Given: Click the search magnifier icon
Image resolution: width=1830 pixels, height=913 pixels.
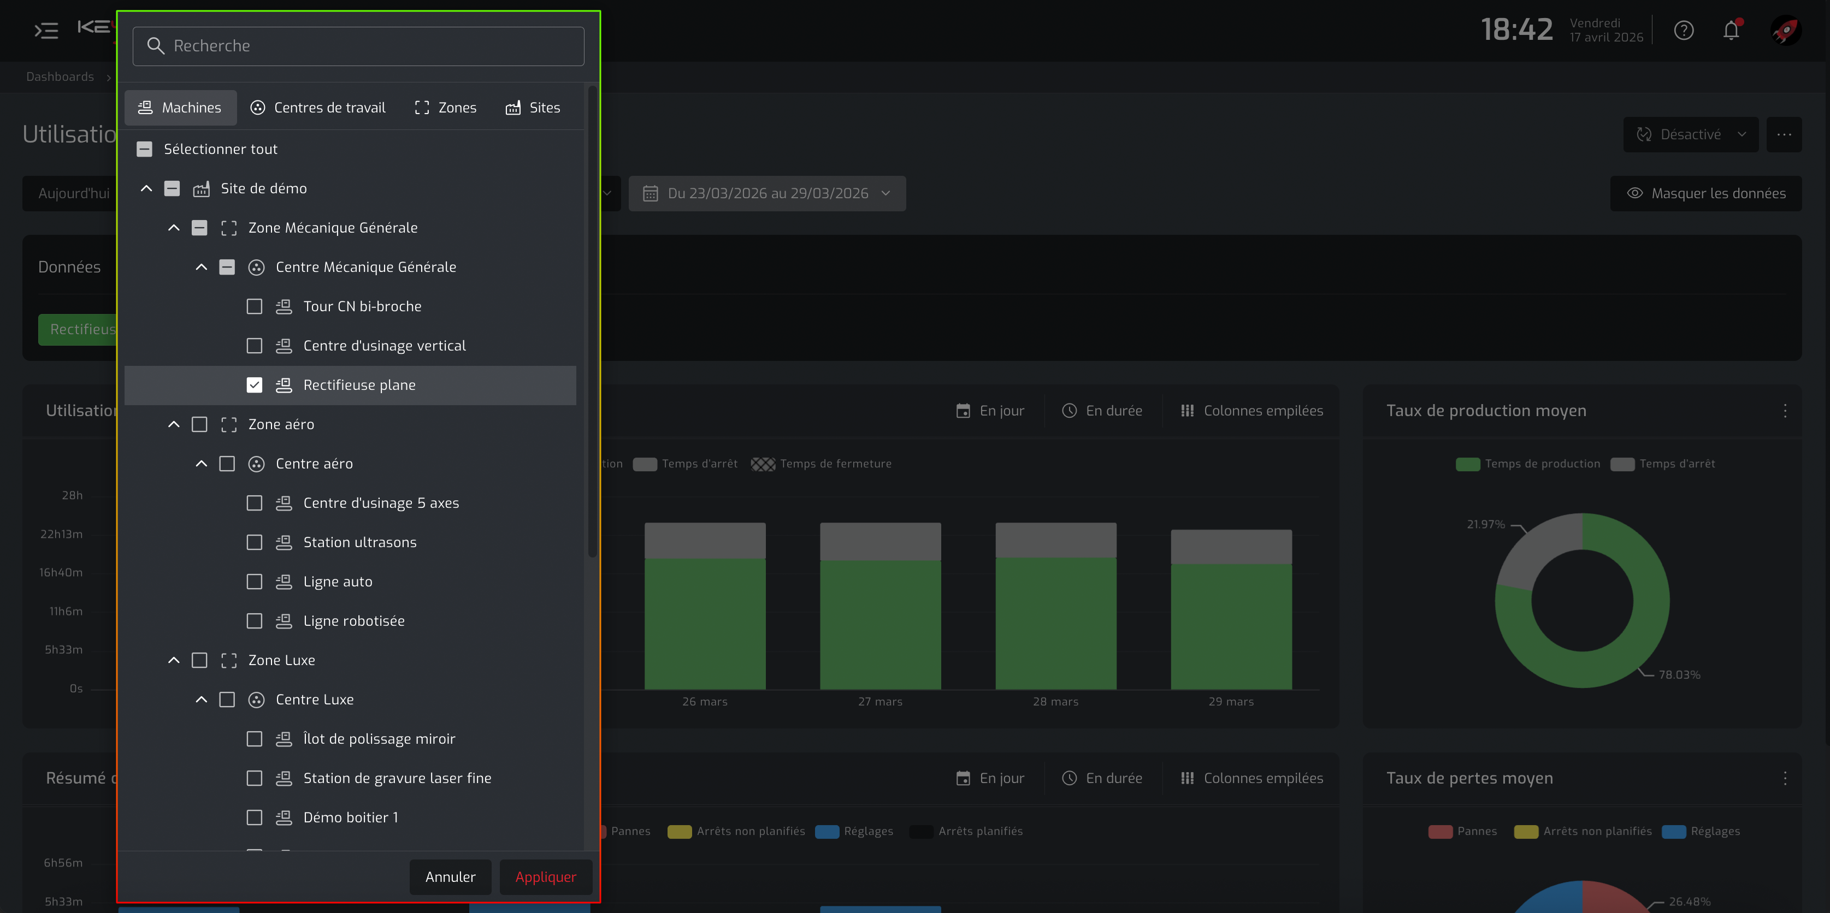Looking at the screenshot, I should (156, 46).
